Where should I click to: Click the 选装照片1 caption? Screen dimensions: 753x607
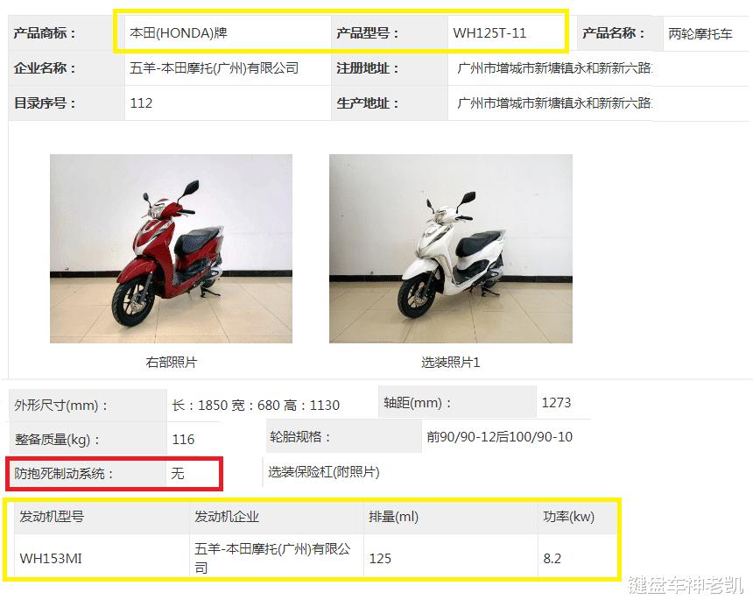pos(450,362)
